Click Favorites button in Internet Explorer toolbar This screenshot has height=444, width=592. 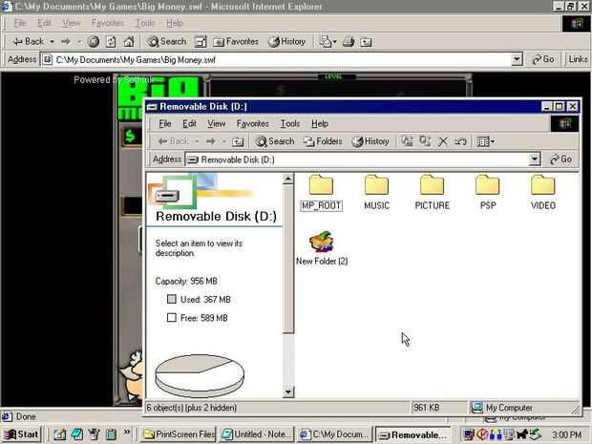coord(236,41)
